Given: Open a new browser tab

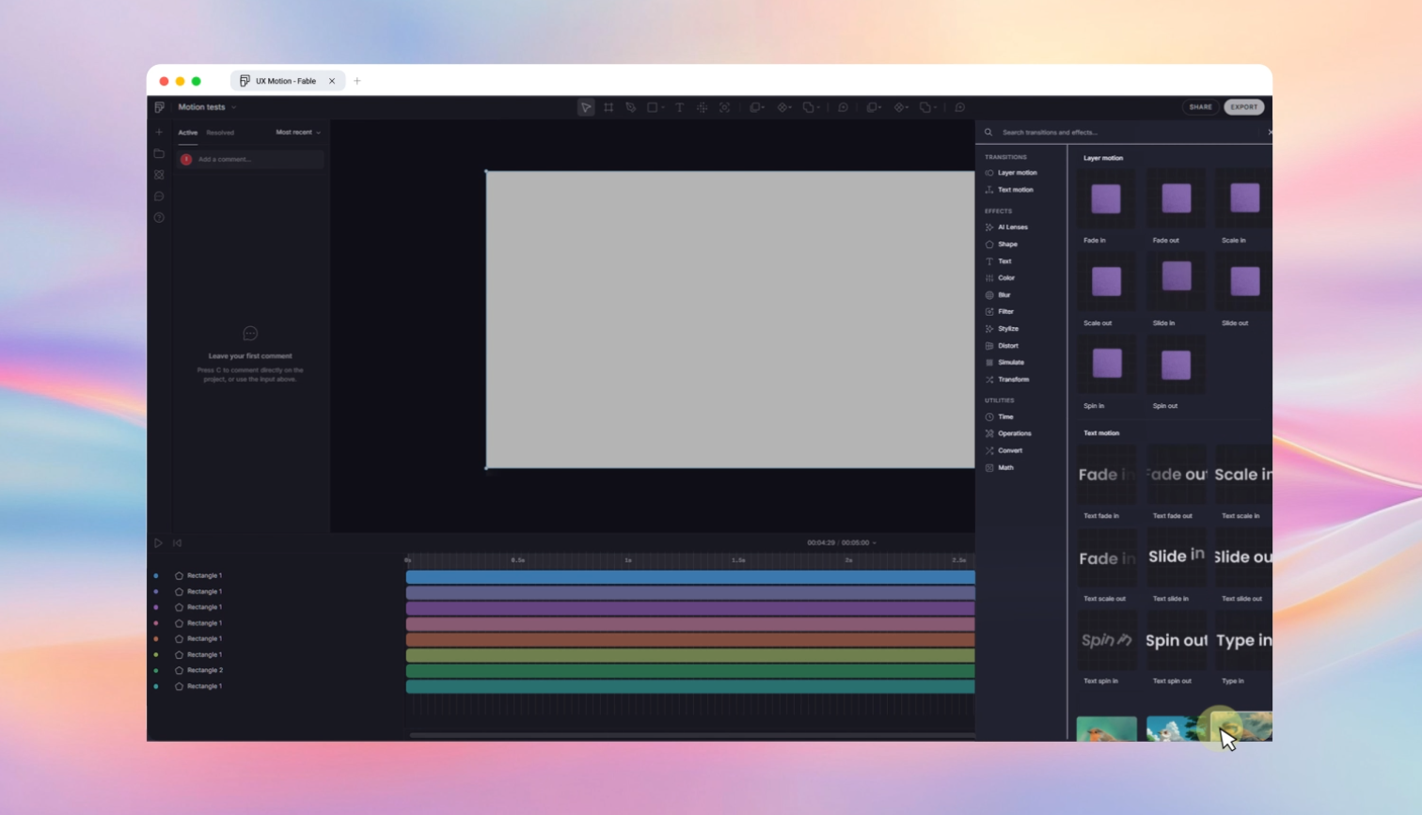Looking at the screenshot, I should coord(357,81).
